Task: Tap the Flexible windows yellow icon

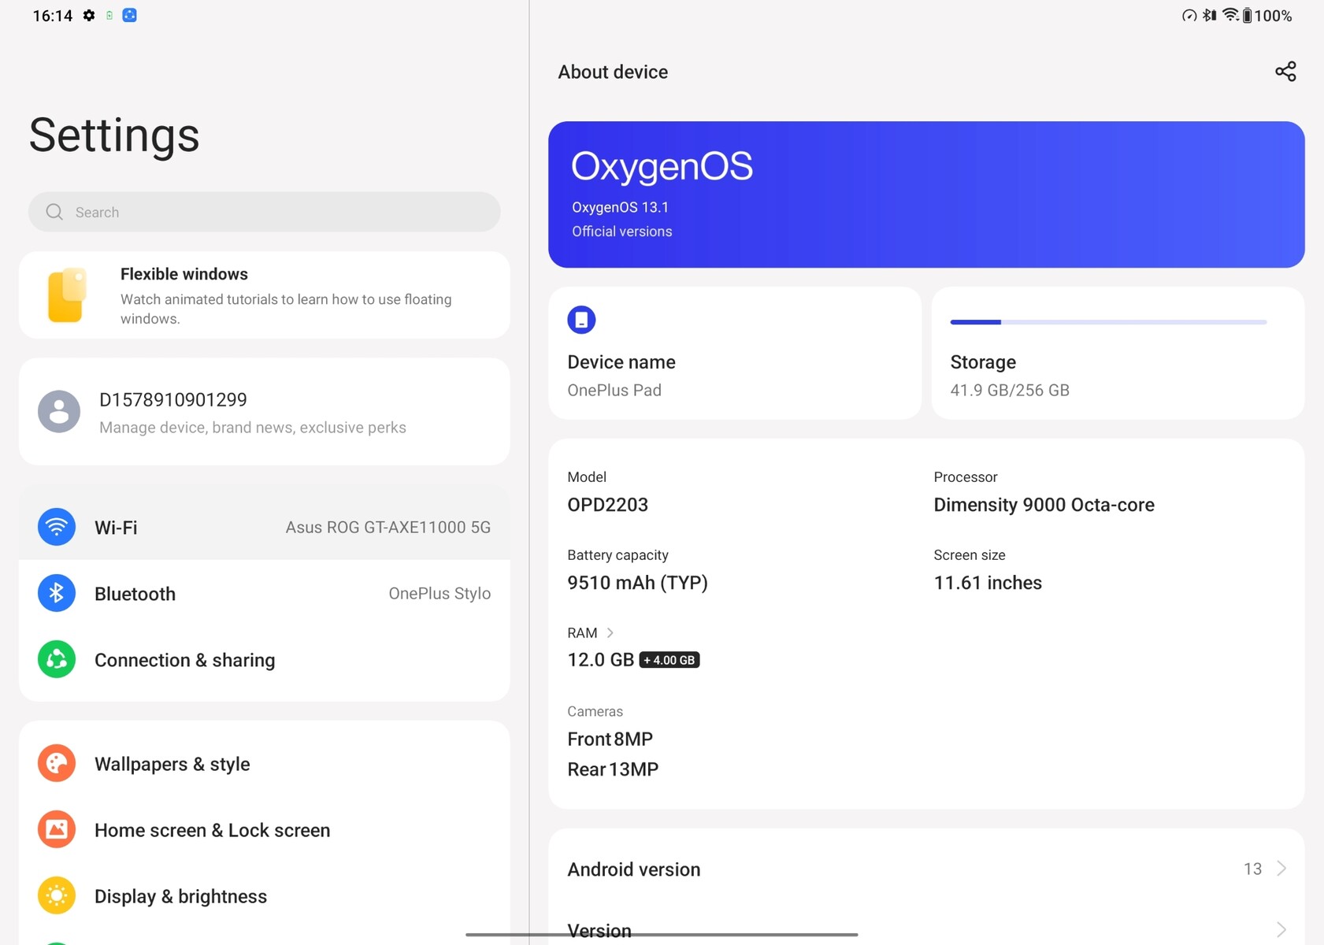Action: tap(67, 295)
